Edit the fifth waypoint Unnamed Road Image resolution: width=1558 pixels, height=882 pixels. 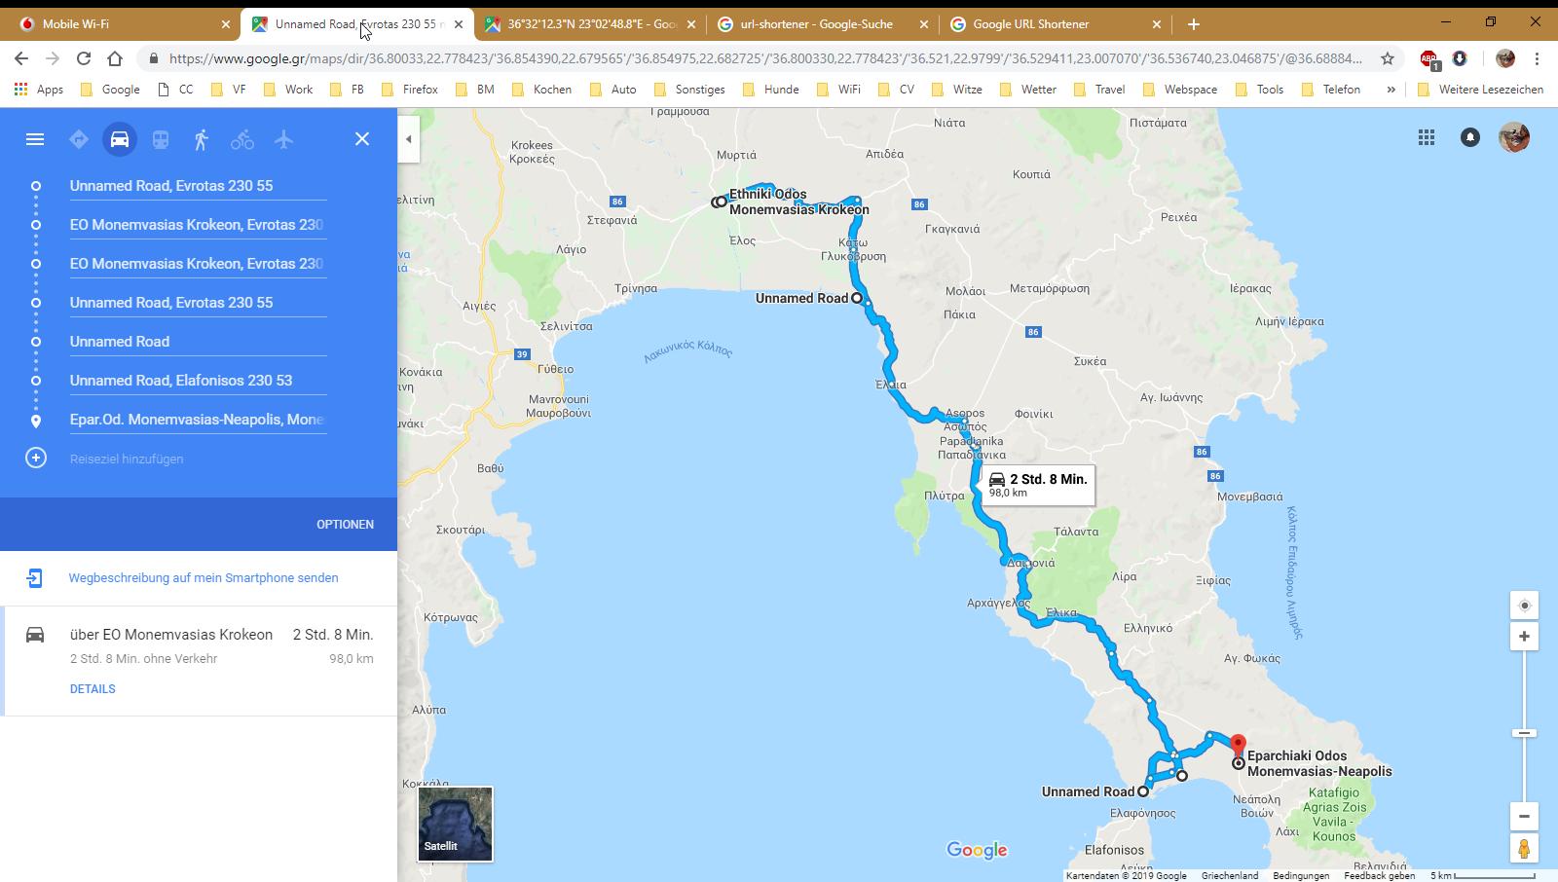coord(198,342)
